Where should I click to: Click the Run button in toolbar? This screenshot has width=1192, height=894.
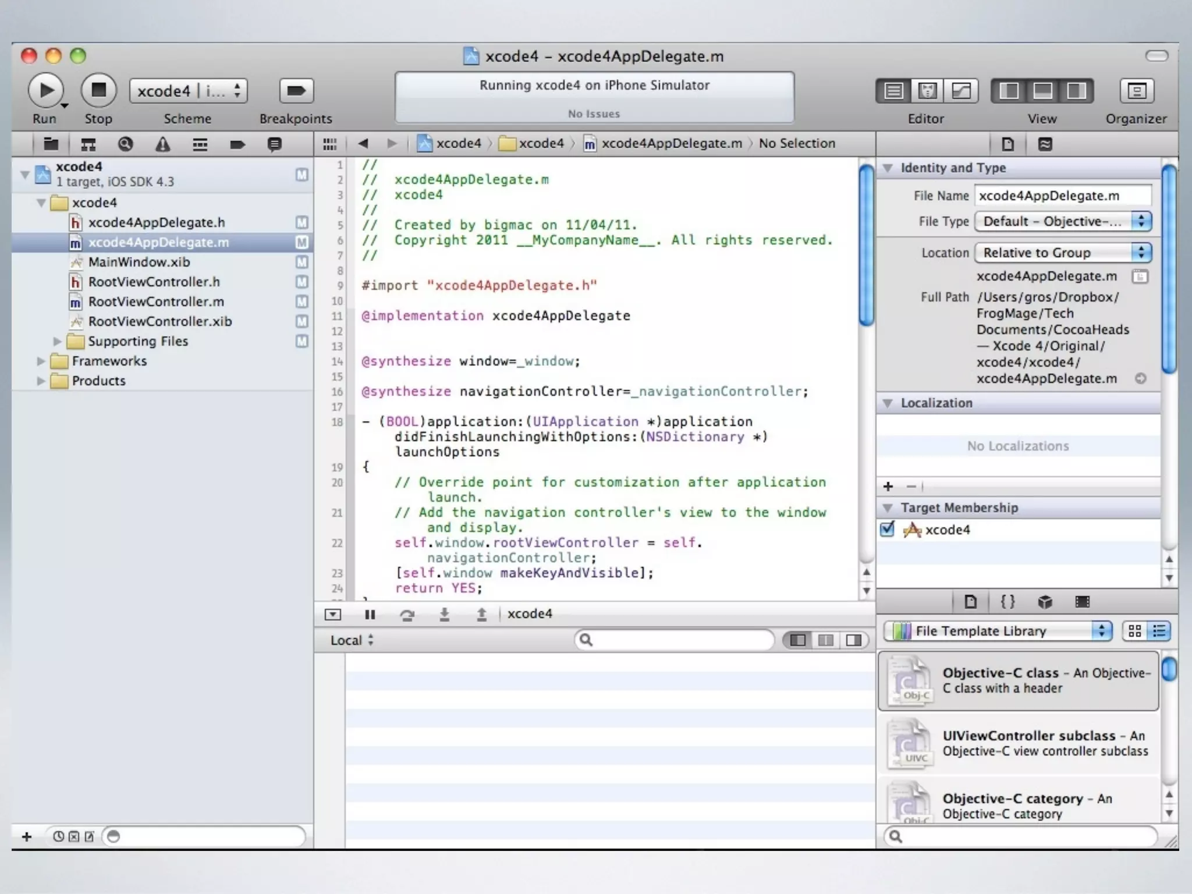pos(45,90)
